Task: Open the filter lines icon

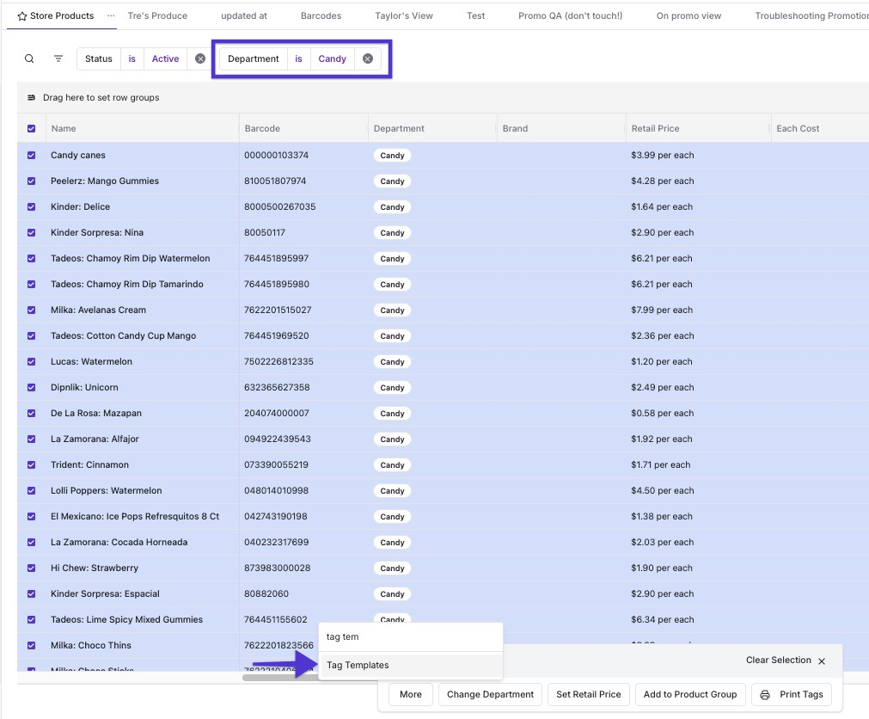Action: click(58, 58)
